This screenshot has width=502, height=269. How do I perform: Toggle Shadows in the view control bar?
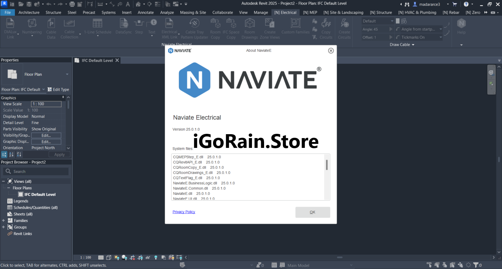click(125, 258)
